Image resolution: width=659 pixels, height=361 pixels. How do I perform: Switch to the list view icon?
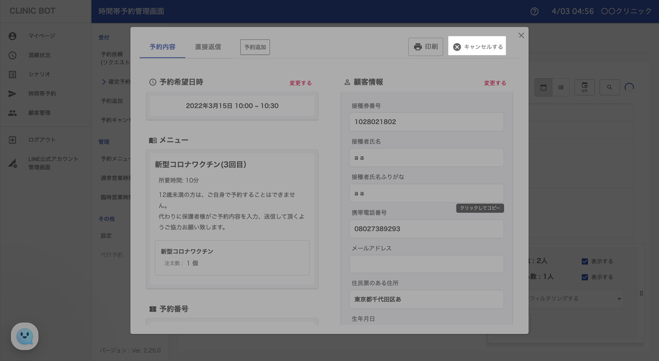561,88
